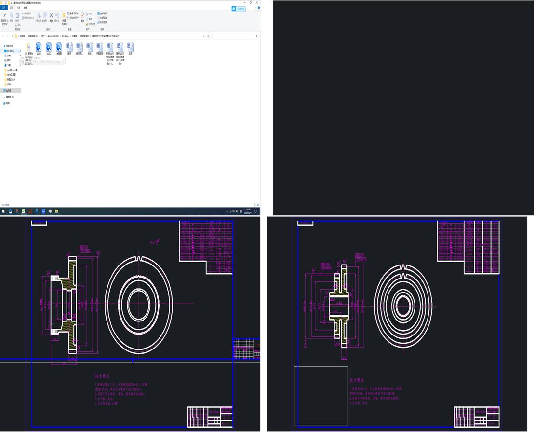Open the New Item dropdown in ribbon
Image resolution: width=535 pixels, height=433 pixels.
[x=73, y=14]
